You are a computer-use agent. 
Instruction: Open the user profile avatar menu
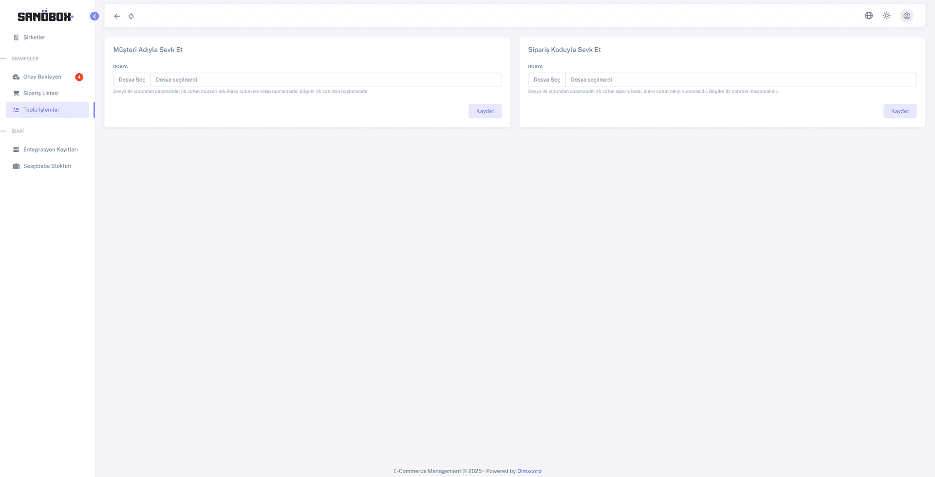point(906,16)
